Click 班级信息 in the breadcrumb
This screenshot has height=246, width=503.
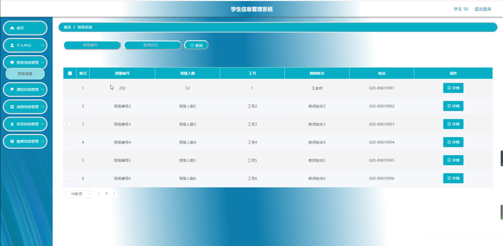85,27
